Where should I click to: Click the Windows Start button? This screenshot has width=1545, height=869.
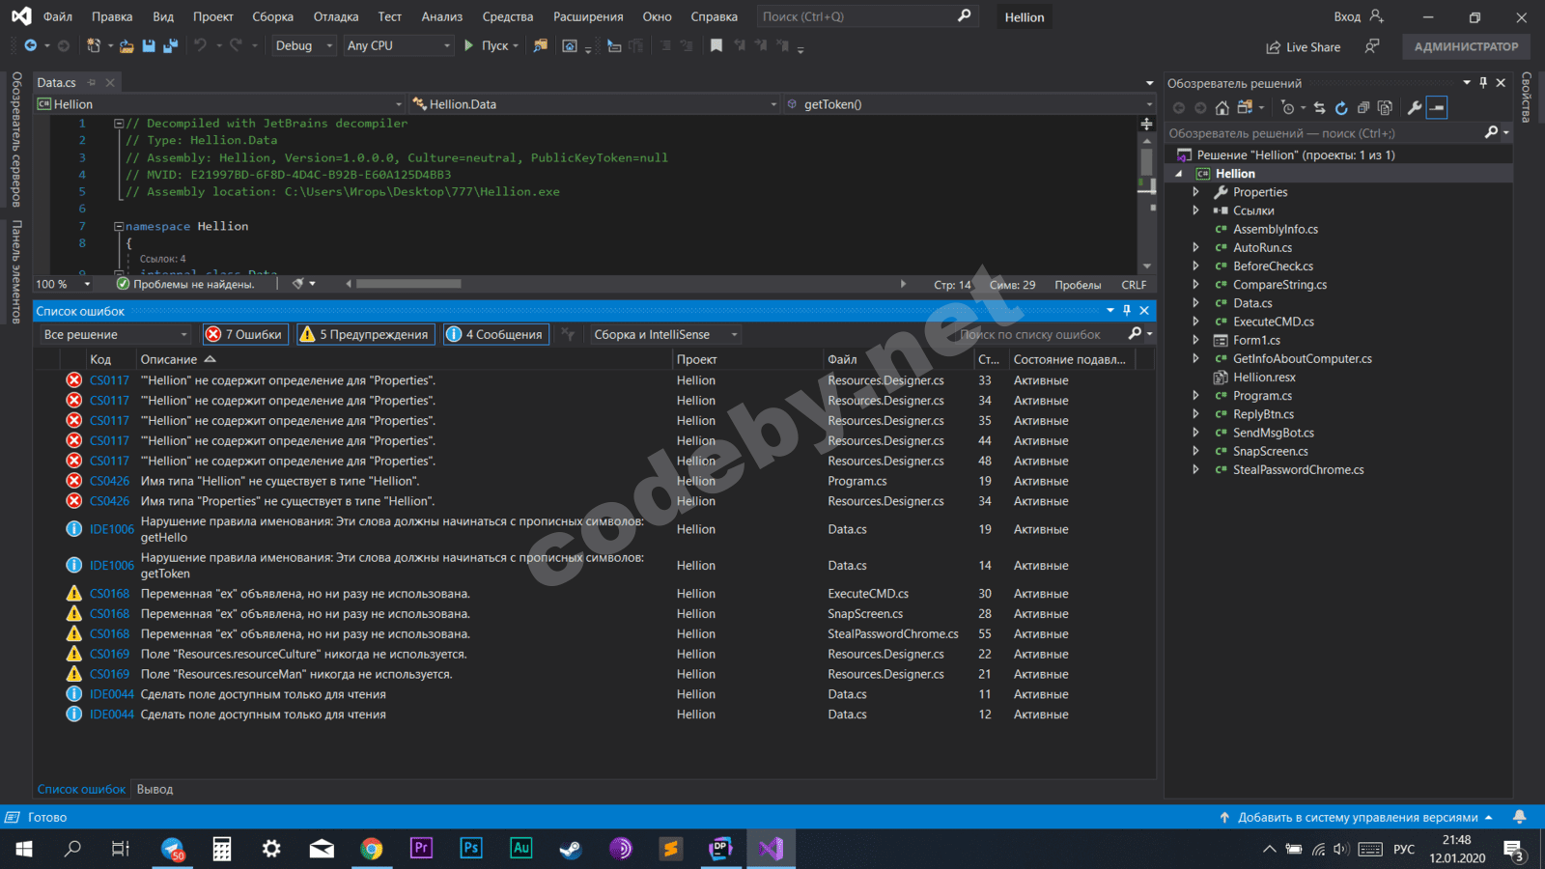click(24, 849)
